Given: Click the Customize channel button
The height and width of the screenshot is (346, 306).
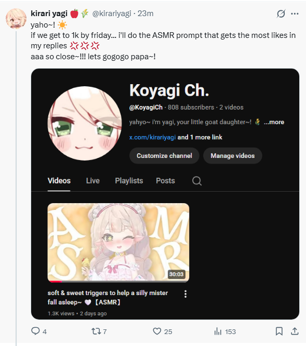Looking at the screenshot, I should click(x=164, y=156).
